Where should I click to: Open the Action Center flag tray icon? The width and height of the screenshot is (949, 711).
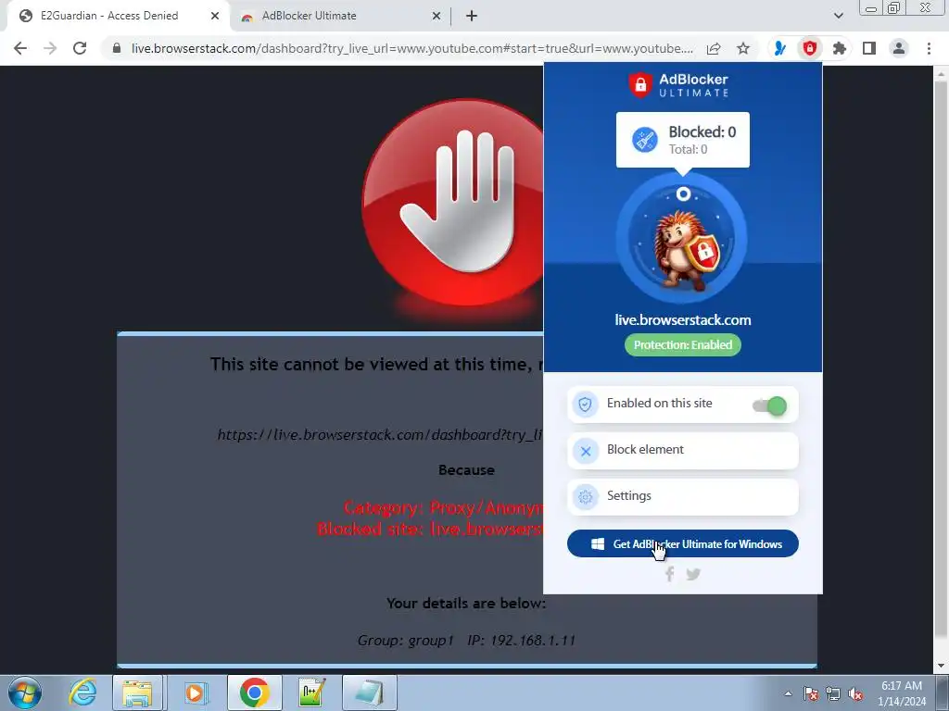click(x=811, y=694)
